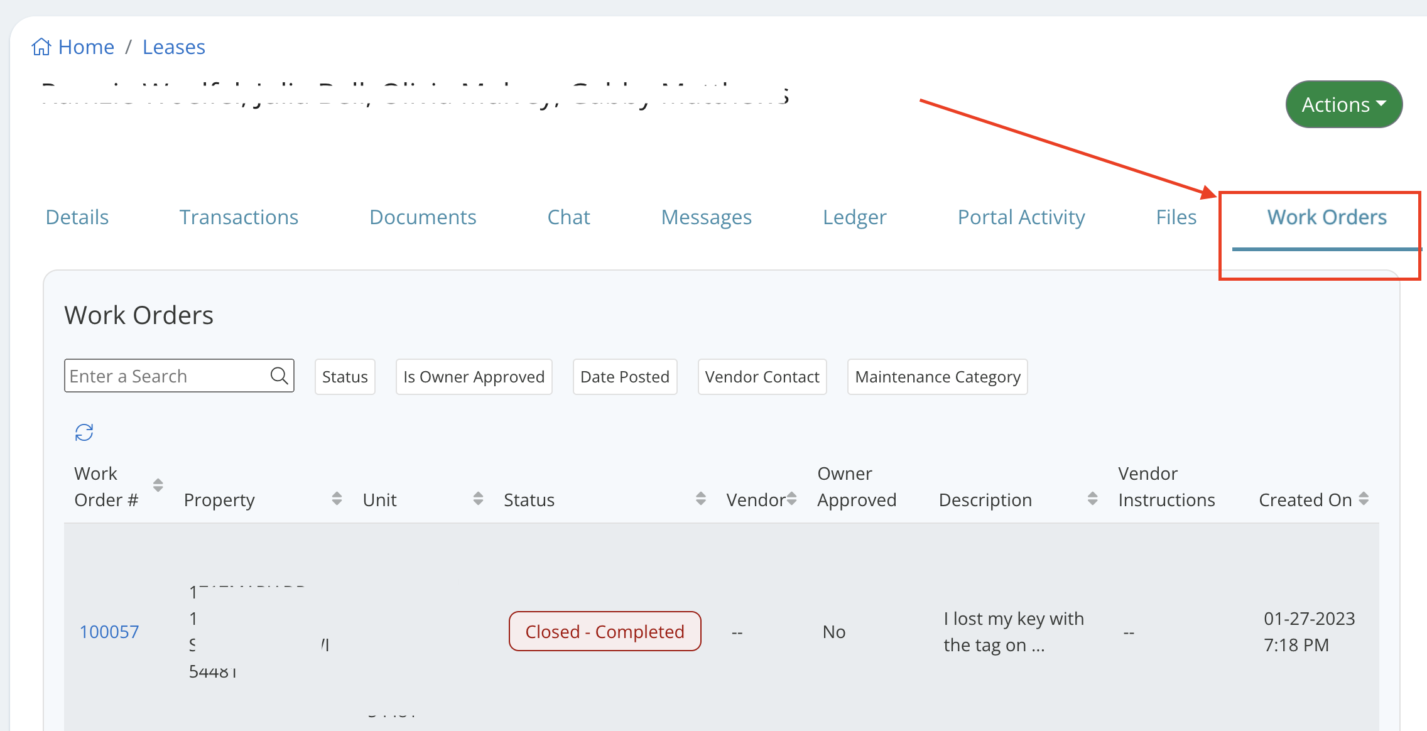Viewport: 1427px width, 731px height.
Task: Open the Actions dropdown menu
Action: tap(1343, 104)
